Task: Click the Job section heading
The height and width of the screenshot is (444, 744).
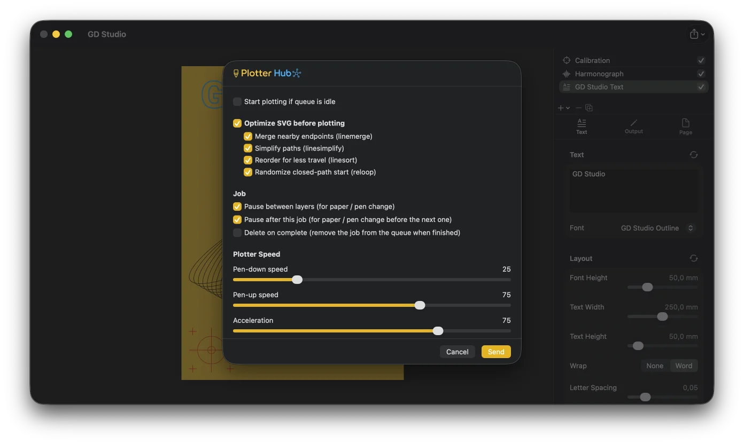Action: coord(239,194)
